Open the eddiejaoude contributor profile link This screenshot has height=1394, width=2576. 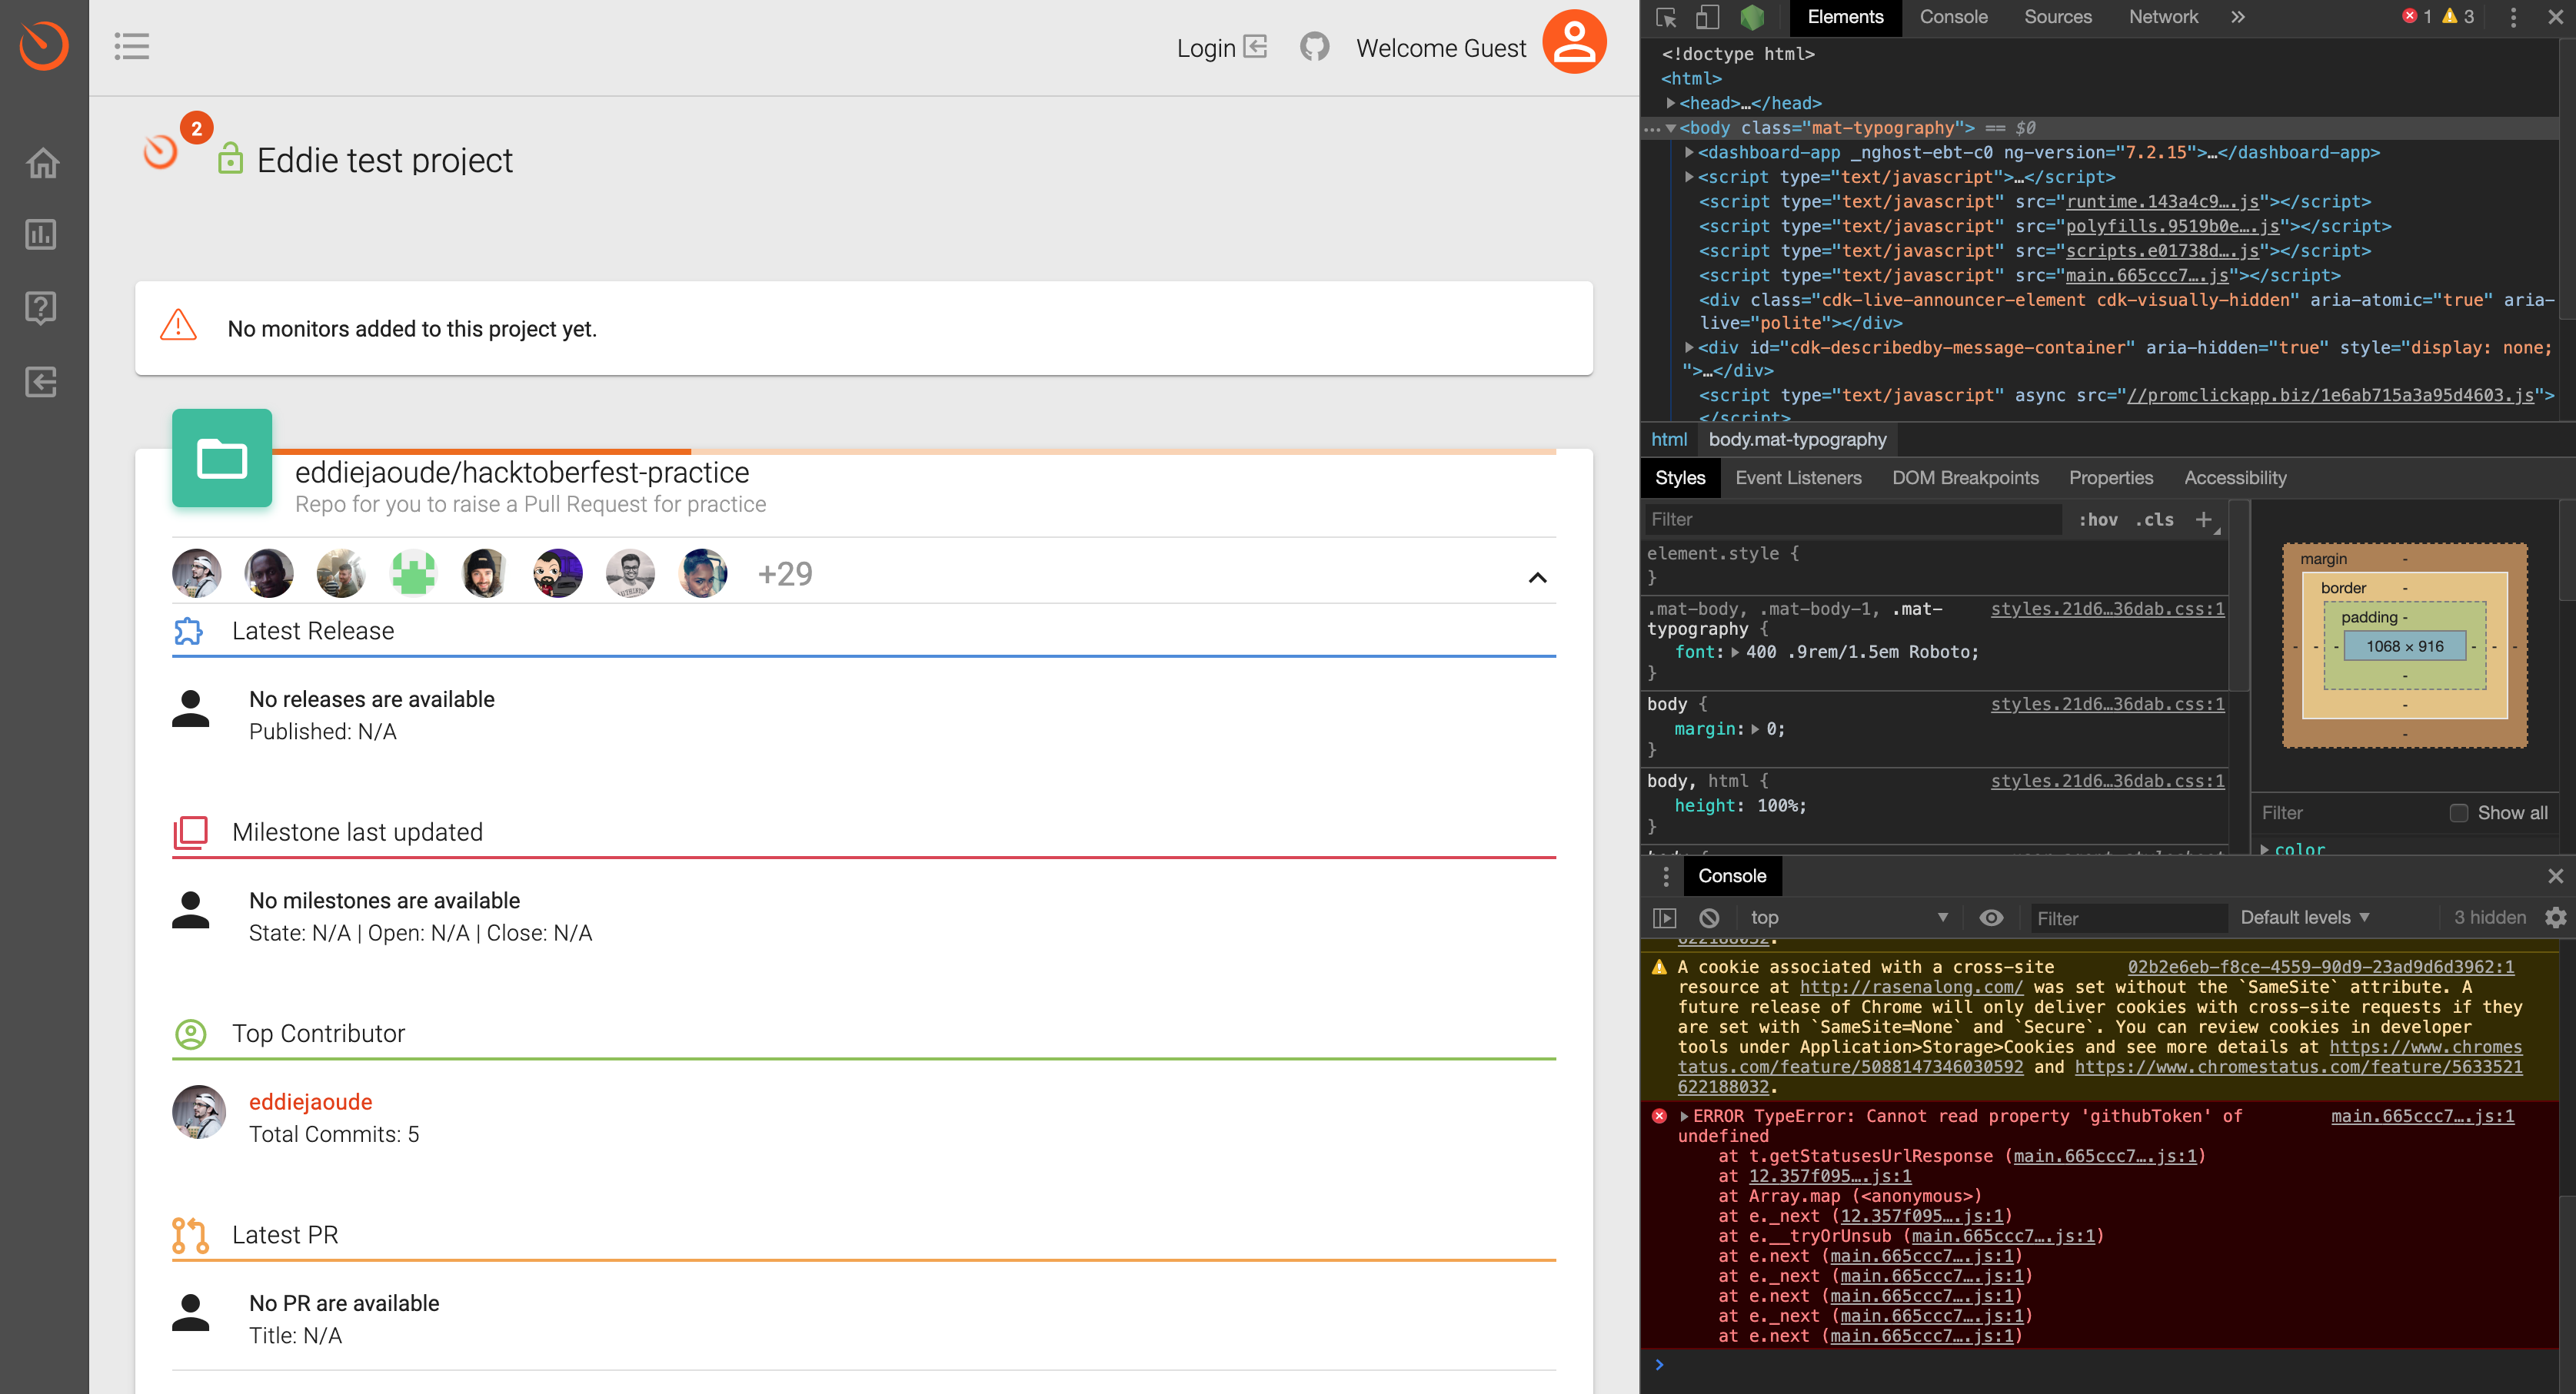[310, 1101]
